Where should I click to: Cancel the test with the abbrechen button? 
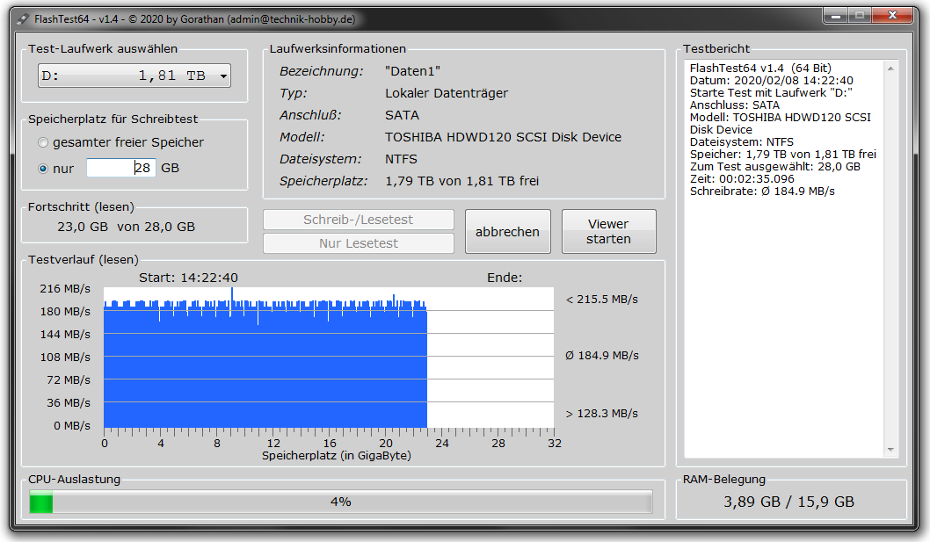[x=507, y=232]
